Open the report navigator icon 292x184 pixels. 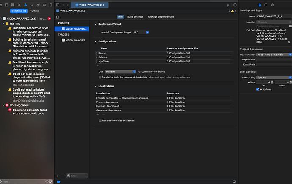(x=51, y=5)
